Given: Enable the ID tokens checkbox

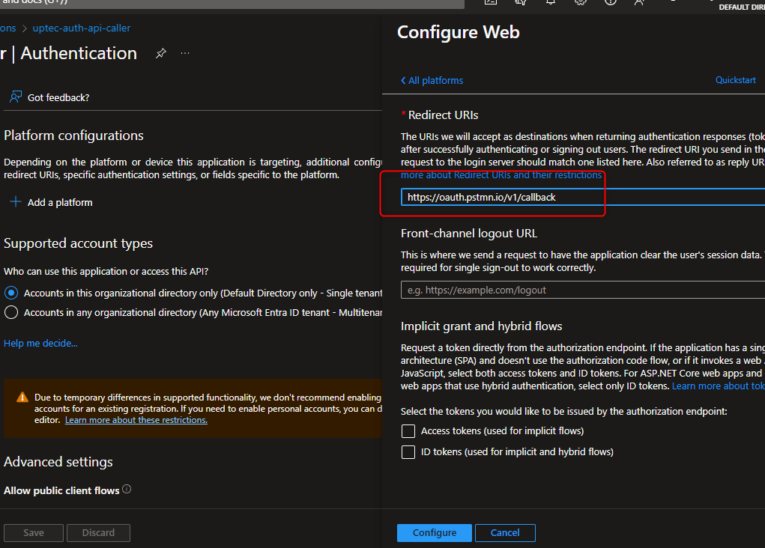Looking at the screenshot, I should (x=408, y=452).
